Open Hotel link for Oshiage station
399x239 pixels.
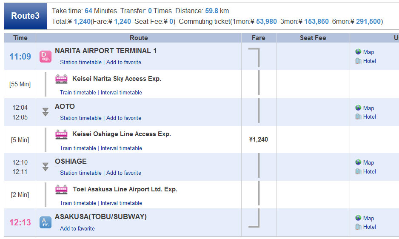click(x=369, y=171)
